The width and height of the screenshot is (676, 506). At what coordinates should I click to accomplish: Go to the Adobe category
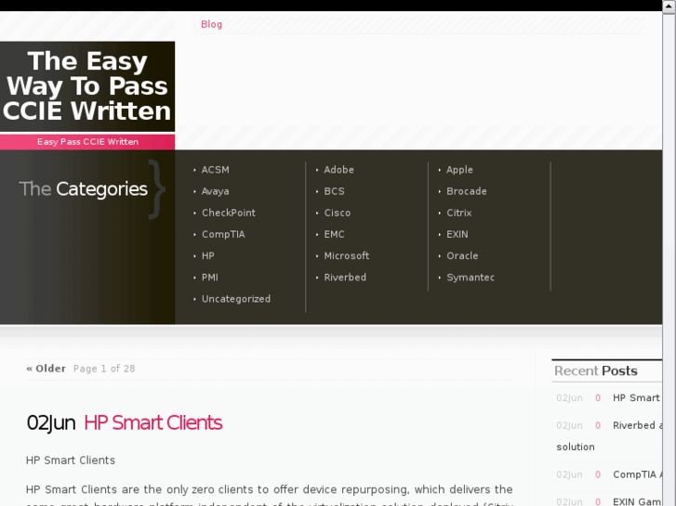(338, 170)
